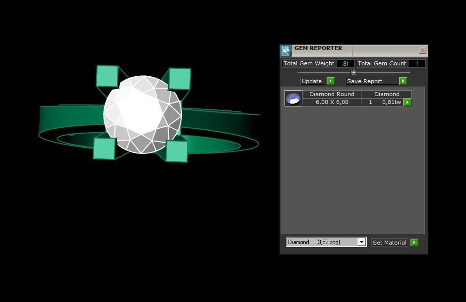The width and height of the screenshot is (466, 302).
Task: Click the Gem Reporter title bar icon
Action: (286, 50)
